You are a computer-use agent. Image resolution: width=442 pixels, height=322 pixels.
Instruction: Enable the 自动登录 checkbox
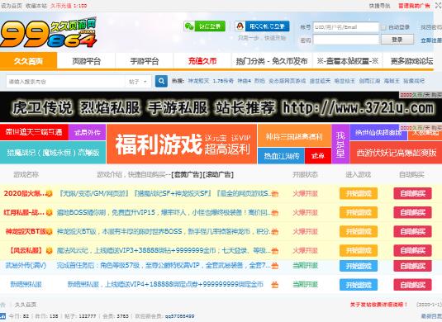[x=383, y=27]
